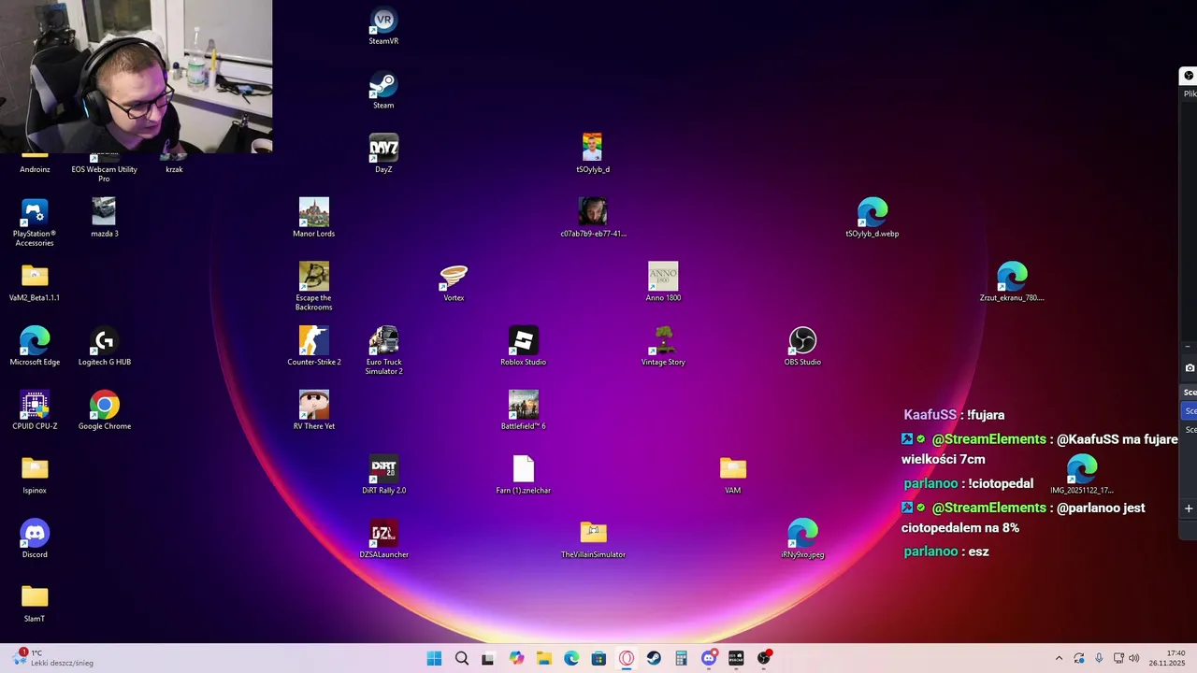Screen dimensions: 1197x673
Task: Select the Microsoft Edge desktop shortcut
Action: (x=35, y=347)
